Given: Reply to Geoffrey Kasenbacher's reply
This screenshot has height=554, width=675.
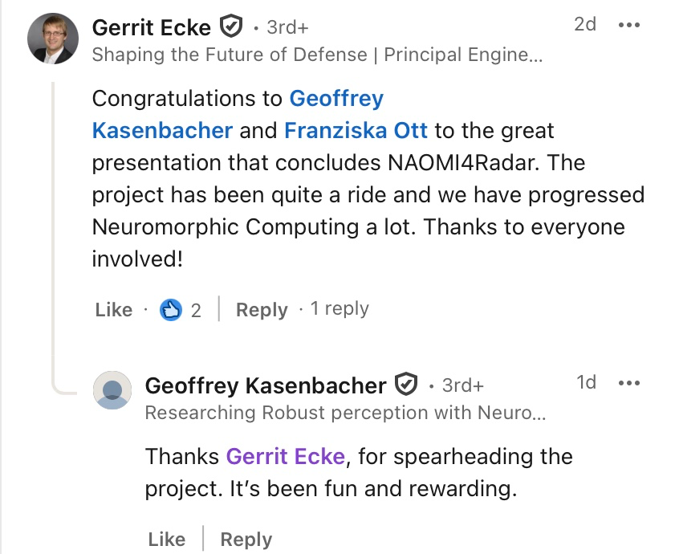Looking at the screenshot, I should (246, 540).
